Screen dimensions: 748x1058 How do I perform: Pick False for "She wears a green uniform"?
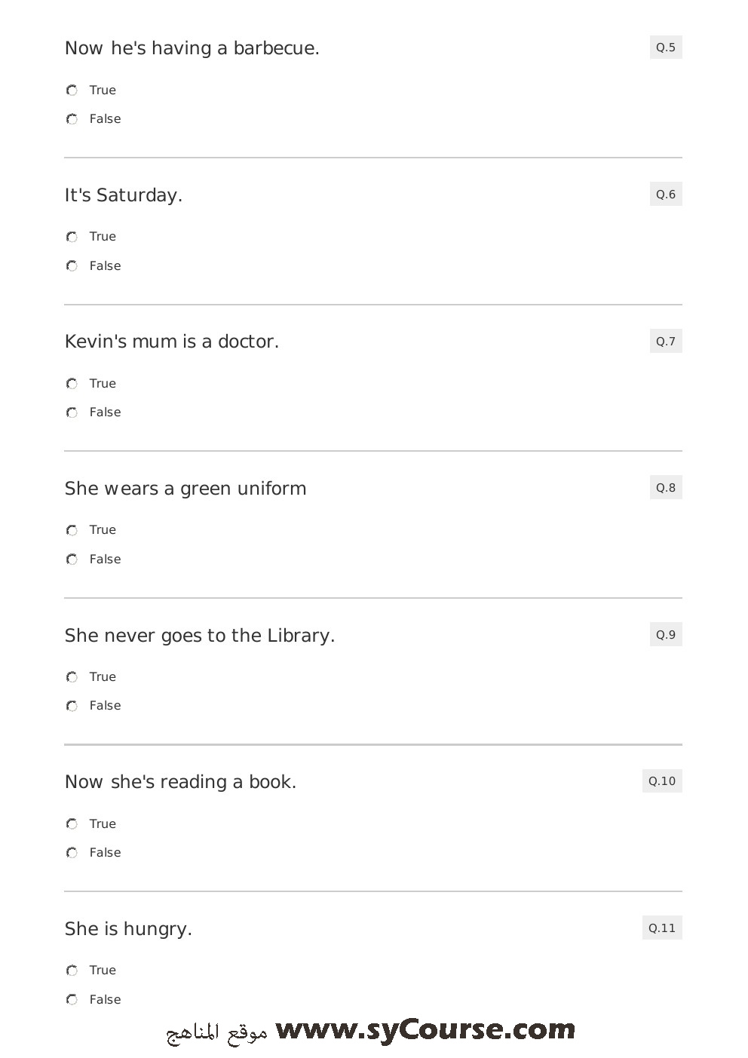point(72,560)
